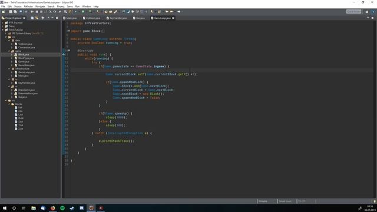Select BlockType.java in Project Explorer
This screenshot has width=377, height=212.
(x=26, y=58)
